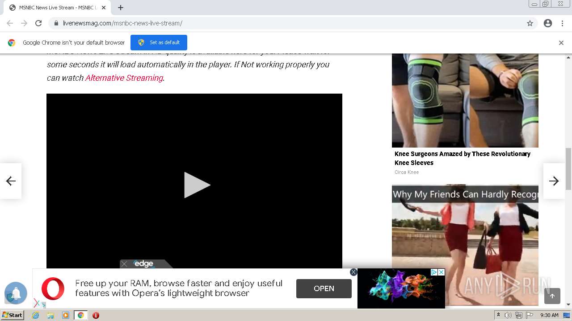
Task: Open the Windows Start menu
Action: coord(13,315)
